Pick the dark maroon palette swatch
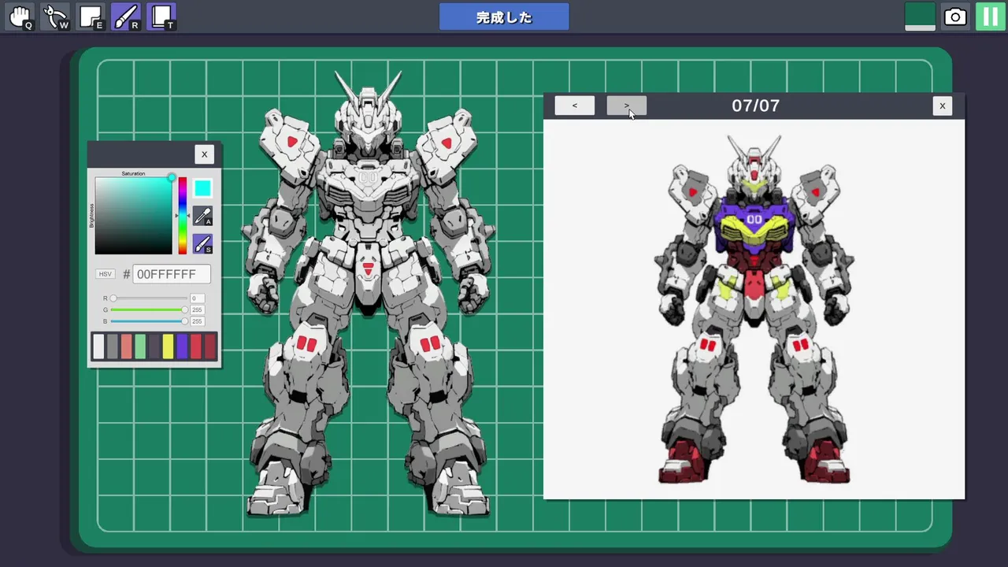 click(210, 346)
